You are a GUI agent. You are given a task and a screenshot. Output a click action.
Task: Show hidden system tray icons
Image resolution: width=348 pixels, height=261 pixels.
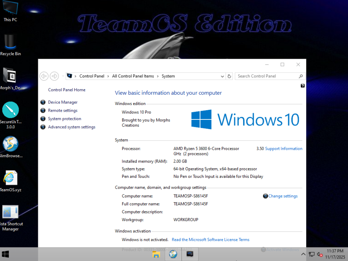click(x=303, y=254)
